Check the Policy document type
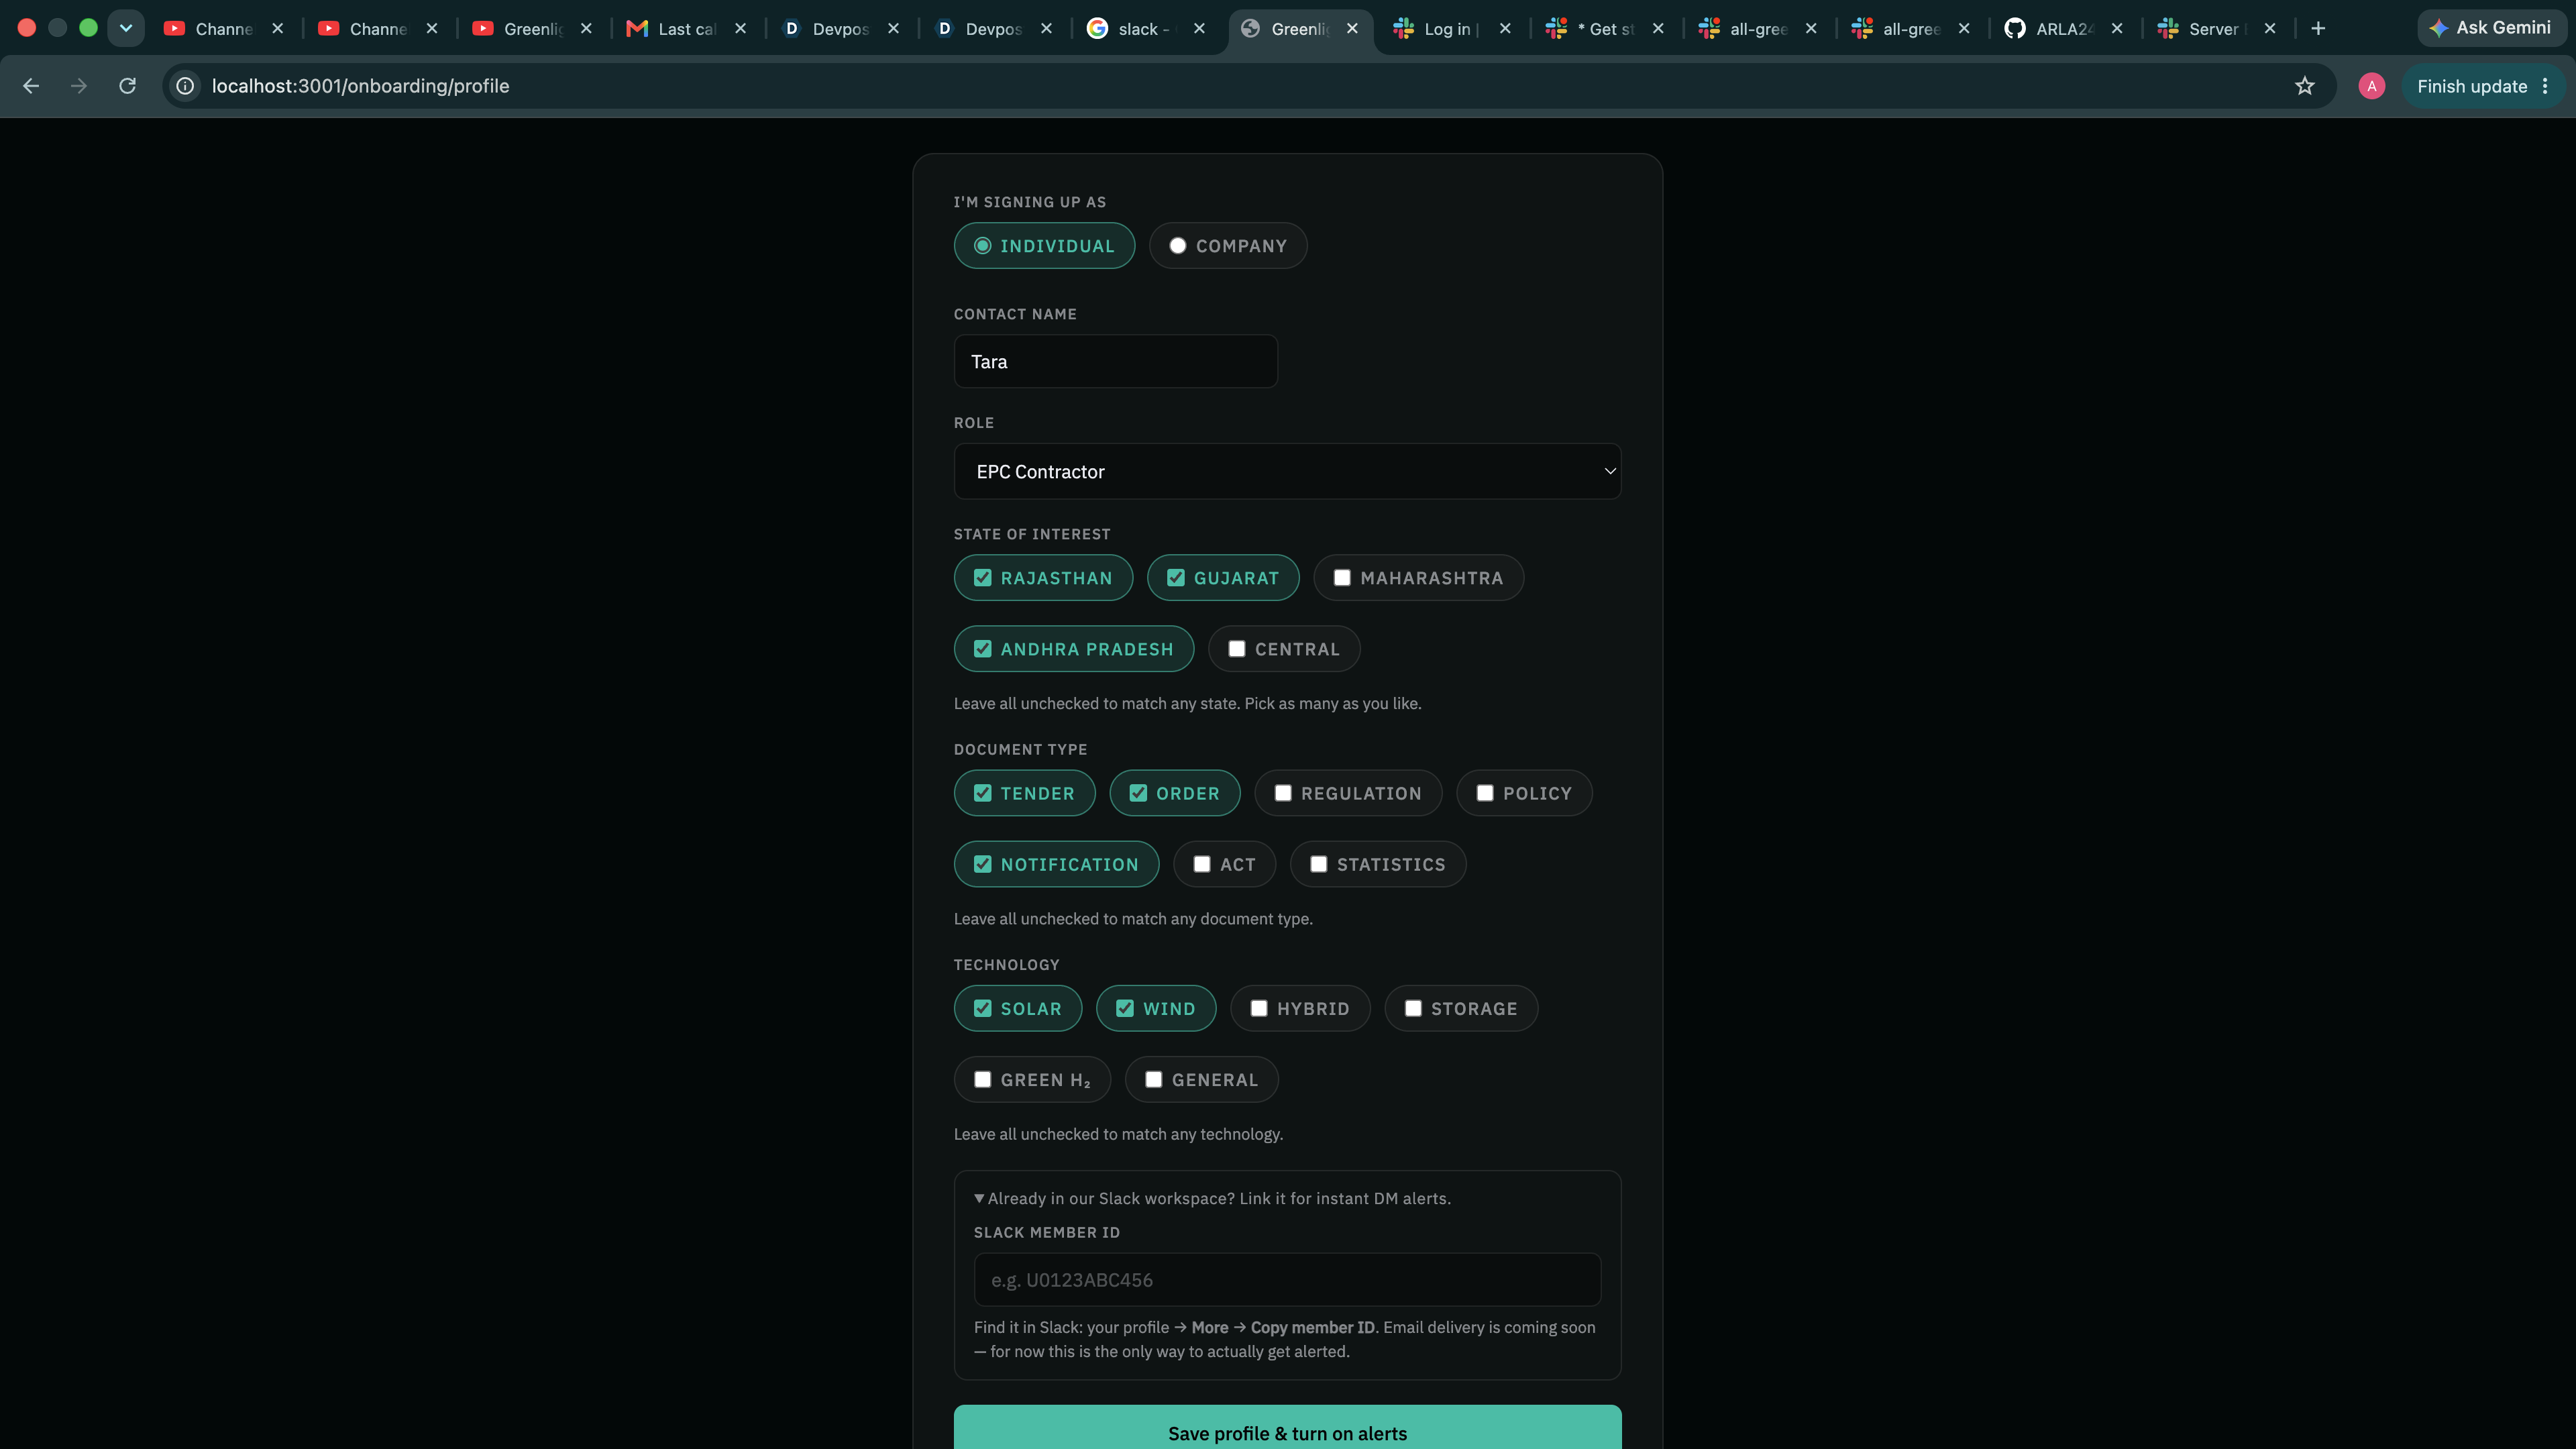This screenshot has width=2576, height=1449. click(x=1524, y=793)
